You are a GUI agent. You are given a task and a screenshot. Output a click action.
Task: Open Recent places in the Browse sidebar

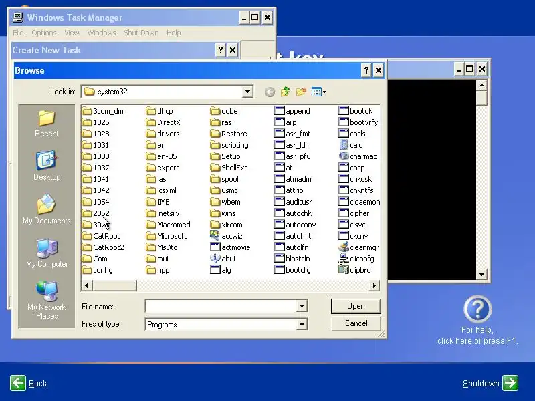(47, 124)
